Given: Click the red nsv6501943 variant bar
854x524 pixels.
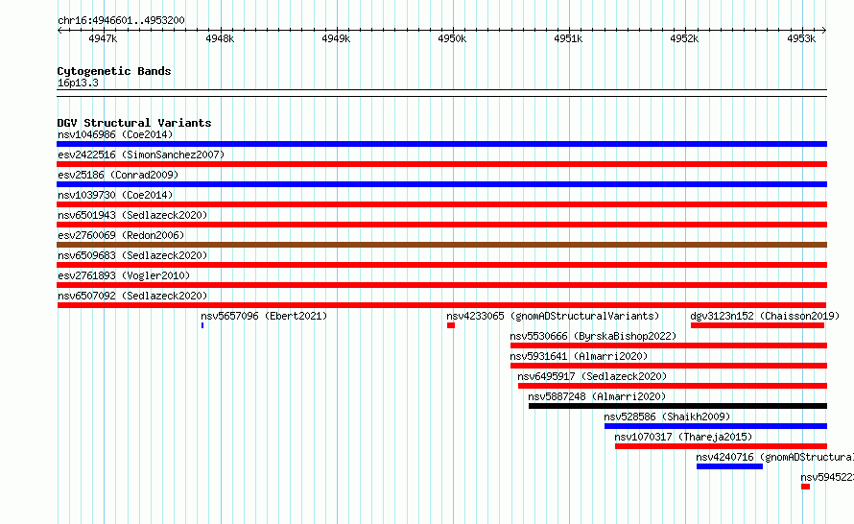Looking at the screenshot, I should coord(441,225).
